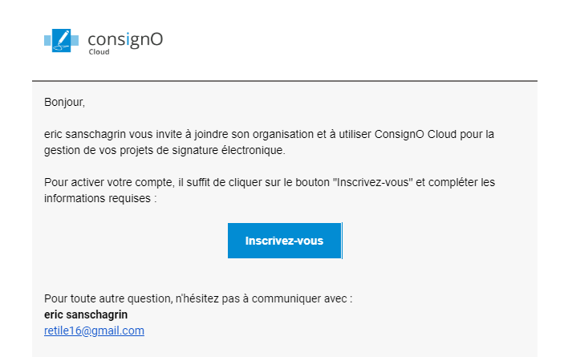Click bold "eric sanschagrin" contact name
The width and height of the screenshot is (564, 357).
86,314
